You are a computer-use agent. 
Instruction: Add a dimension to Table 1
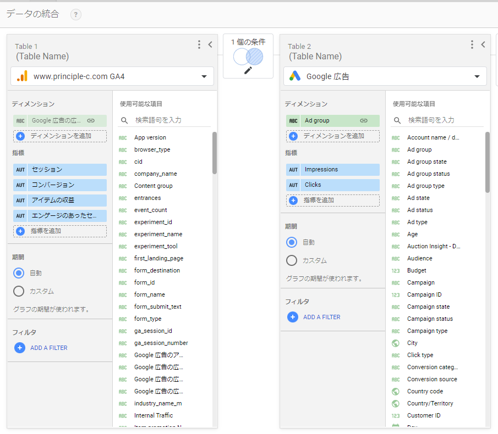coord(60,136)
